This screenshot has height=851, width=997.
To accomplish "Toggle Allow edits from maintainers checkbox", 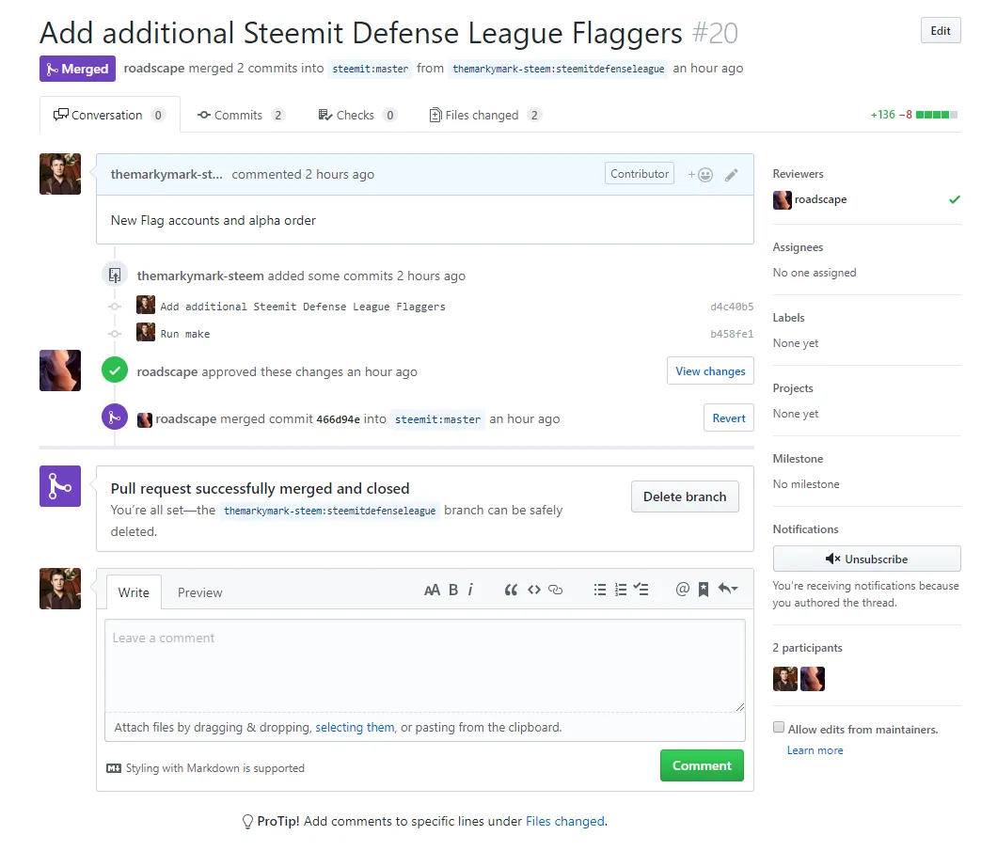I will (778, 728).
